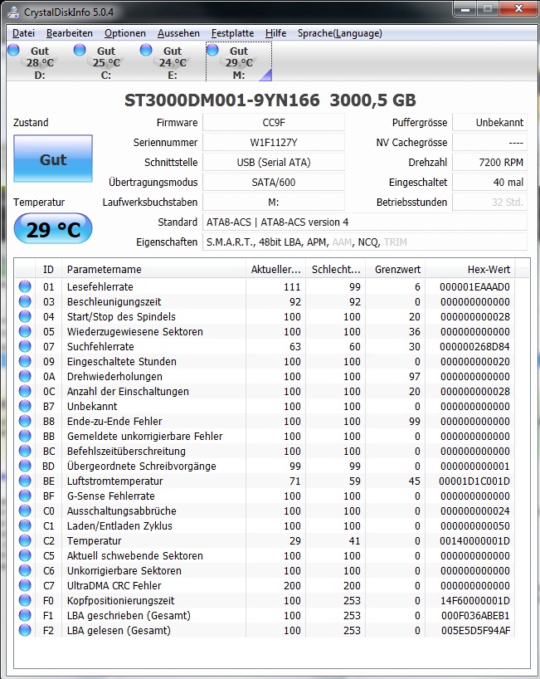Open the Aussehen menu
The height and width of the screenshot is (679, 540).
(x=178, y=33)
